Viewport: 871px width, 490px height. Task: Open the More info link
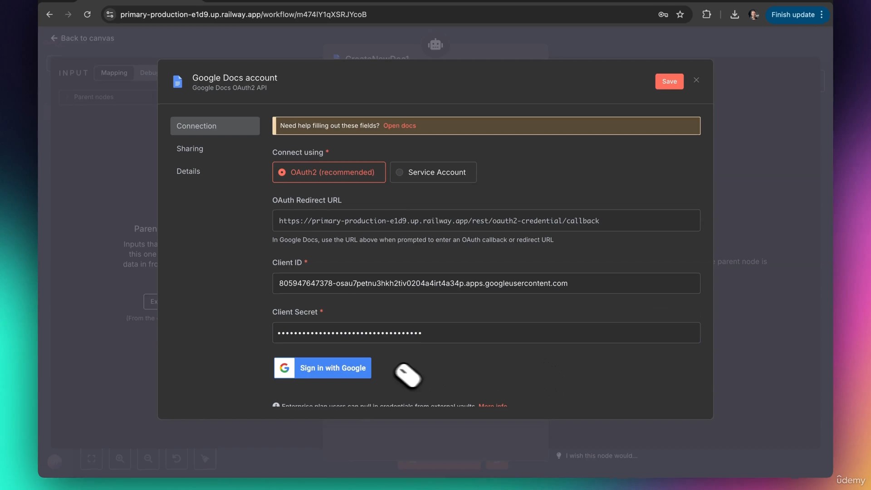[493, 405]
